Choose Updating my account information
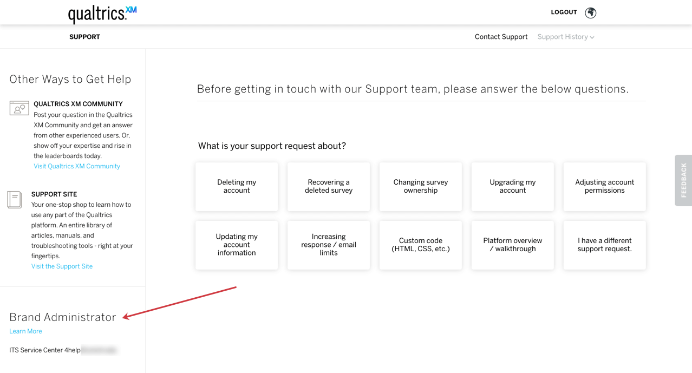The image size is (692, 373). 237,245
